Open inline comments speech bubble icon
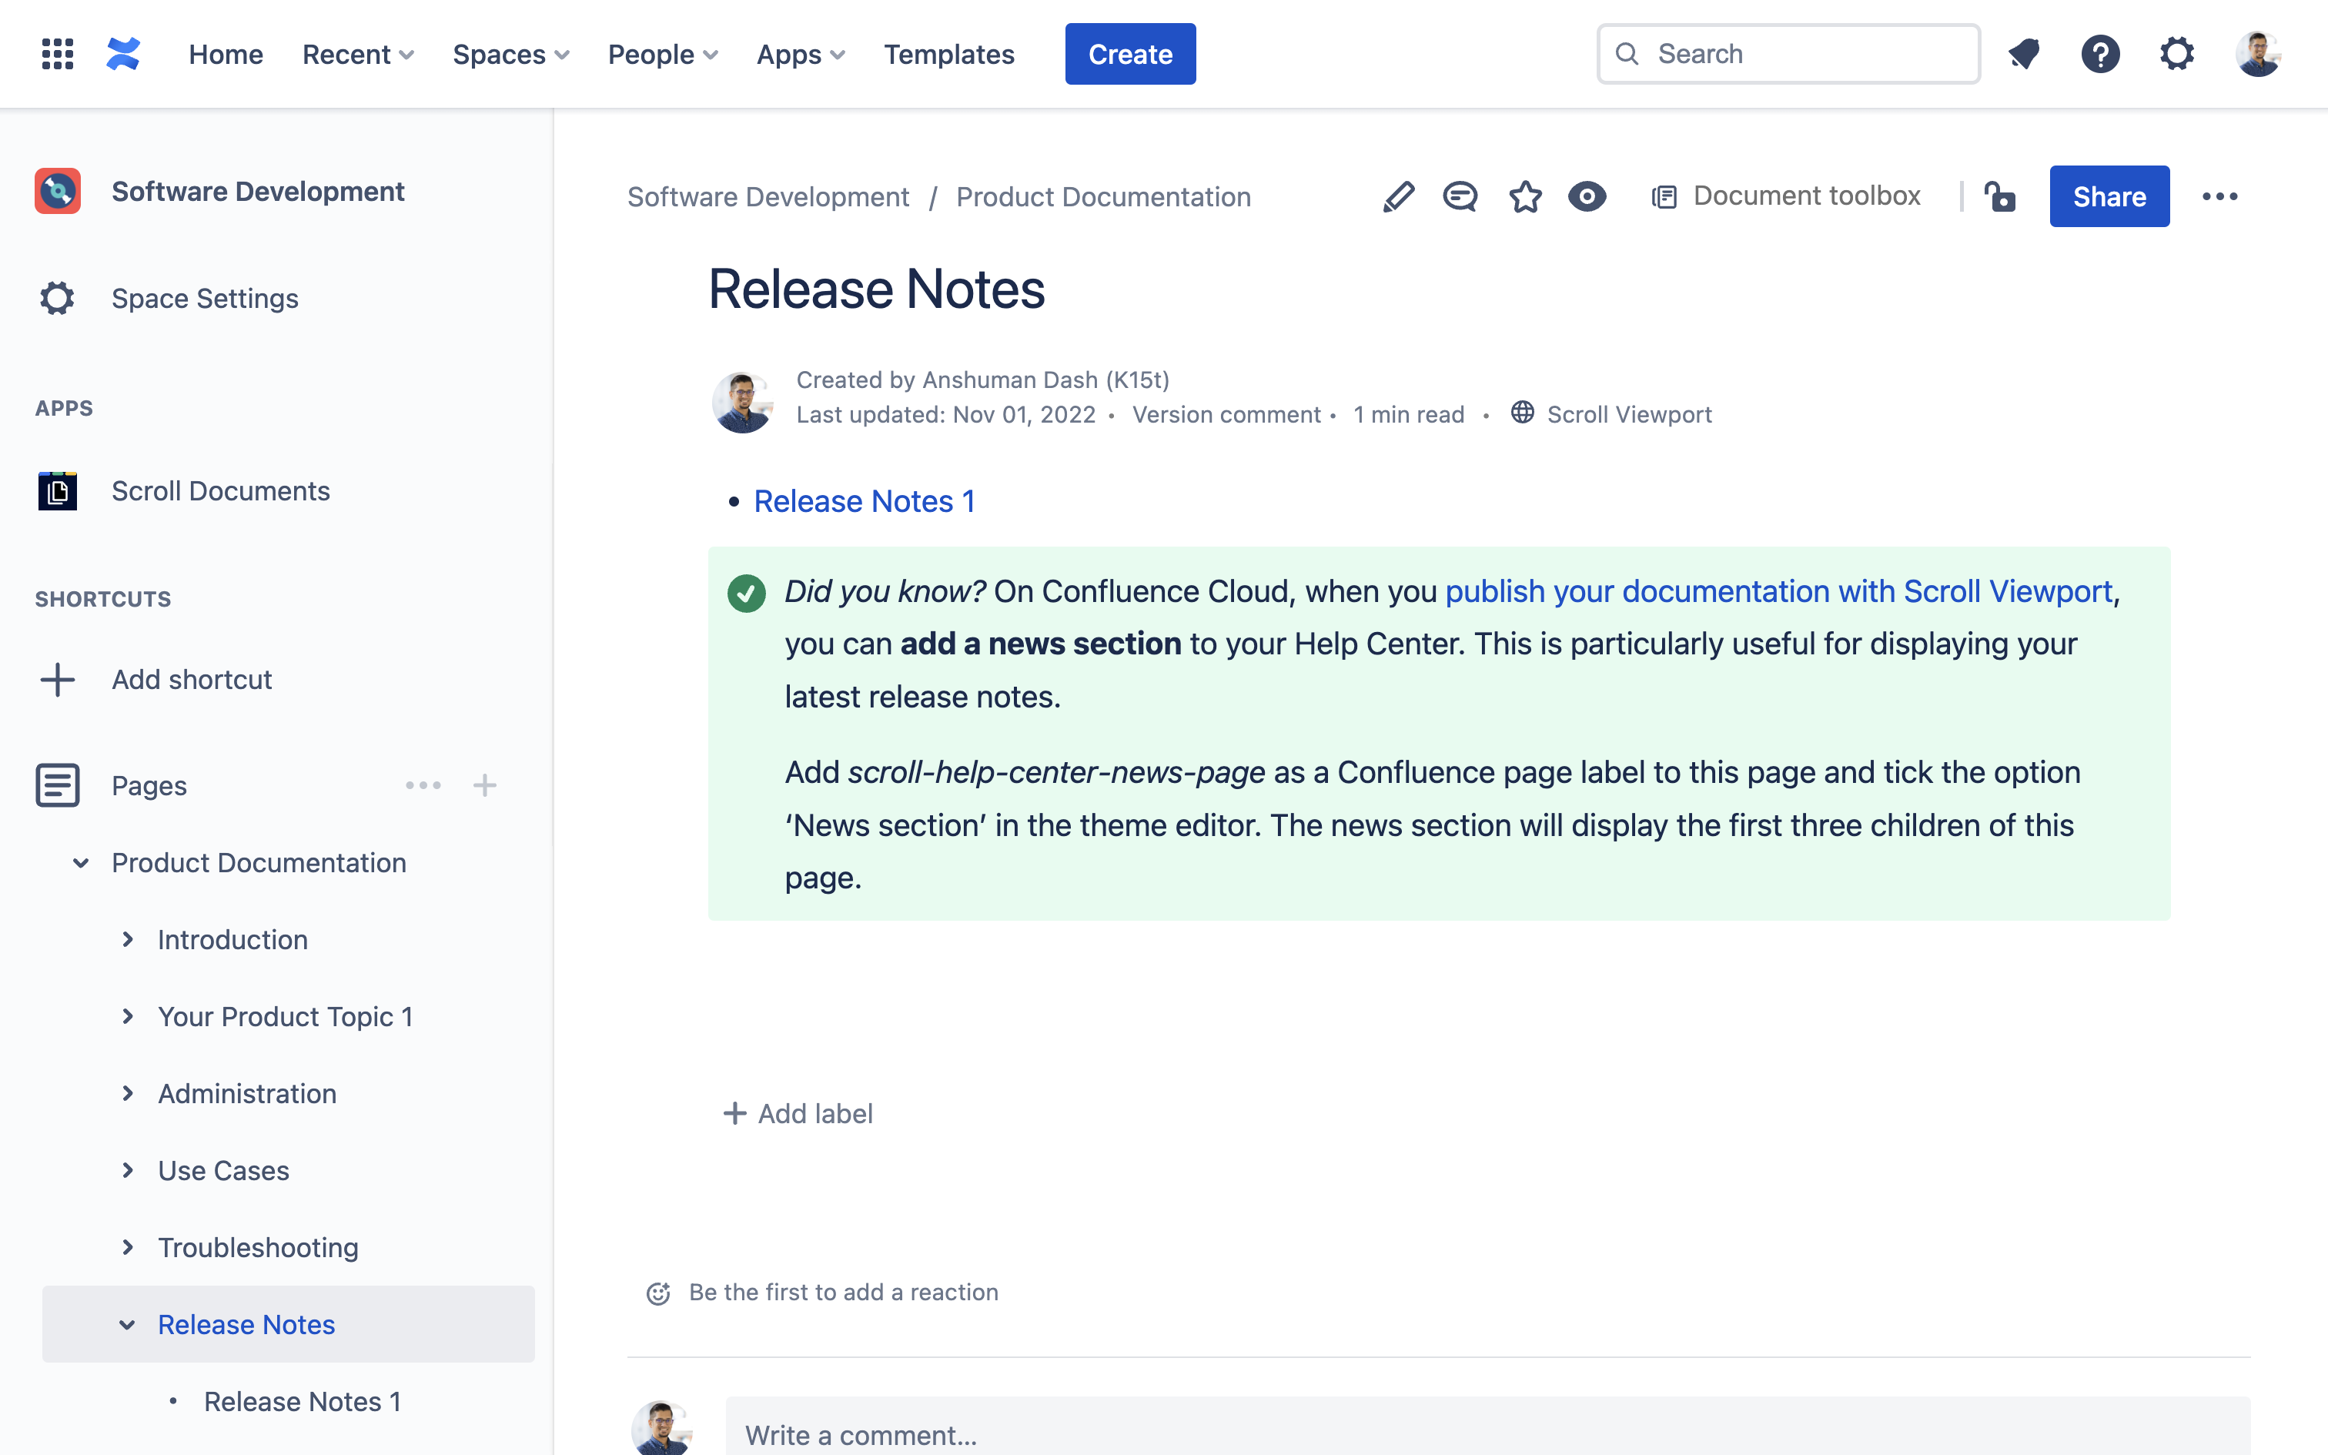This screenshot has height=1455, width=2328. click(1460, 196)
